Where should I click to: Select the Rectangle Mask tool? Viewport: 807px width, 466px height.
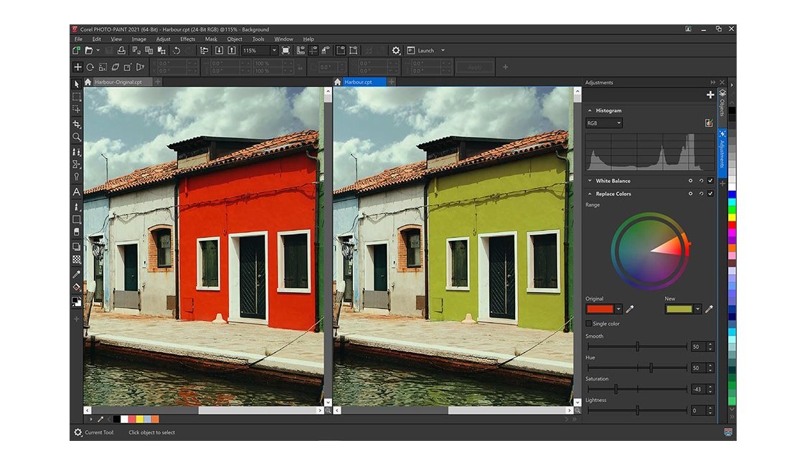coord(77,96)
